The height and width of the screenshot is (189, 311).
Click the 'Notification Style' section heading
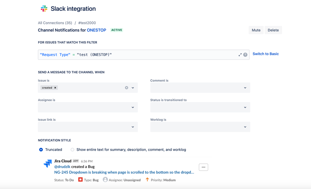pyautogui.click(x=54, y=140)
